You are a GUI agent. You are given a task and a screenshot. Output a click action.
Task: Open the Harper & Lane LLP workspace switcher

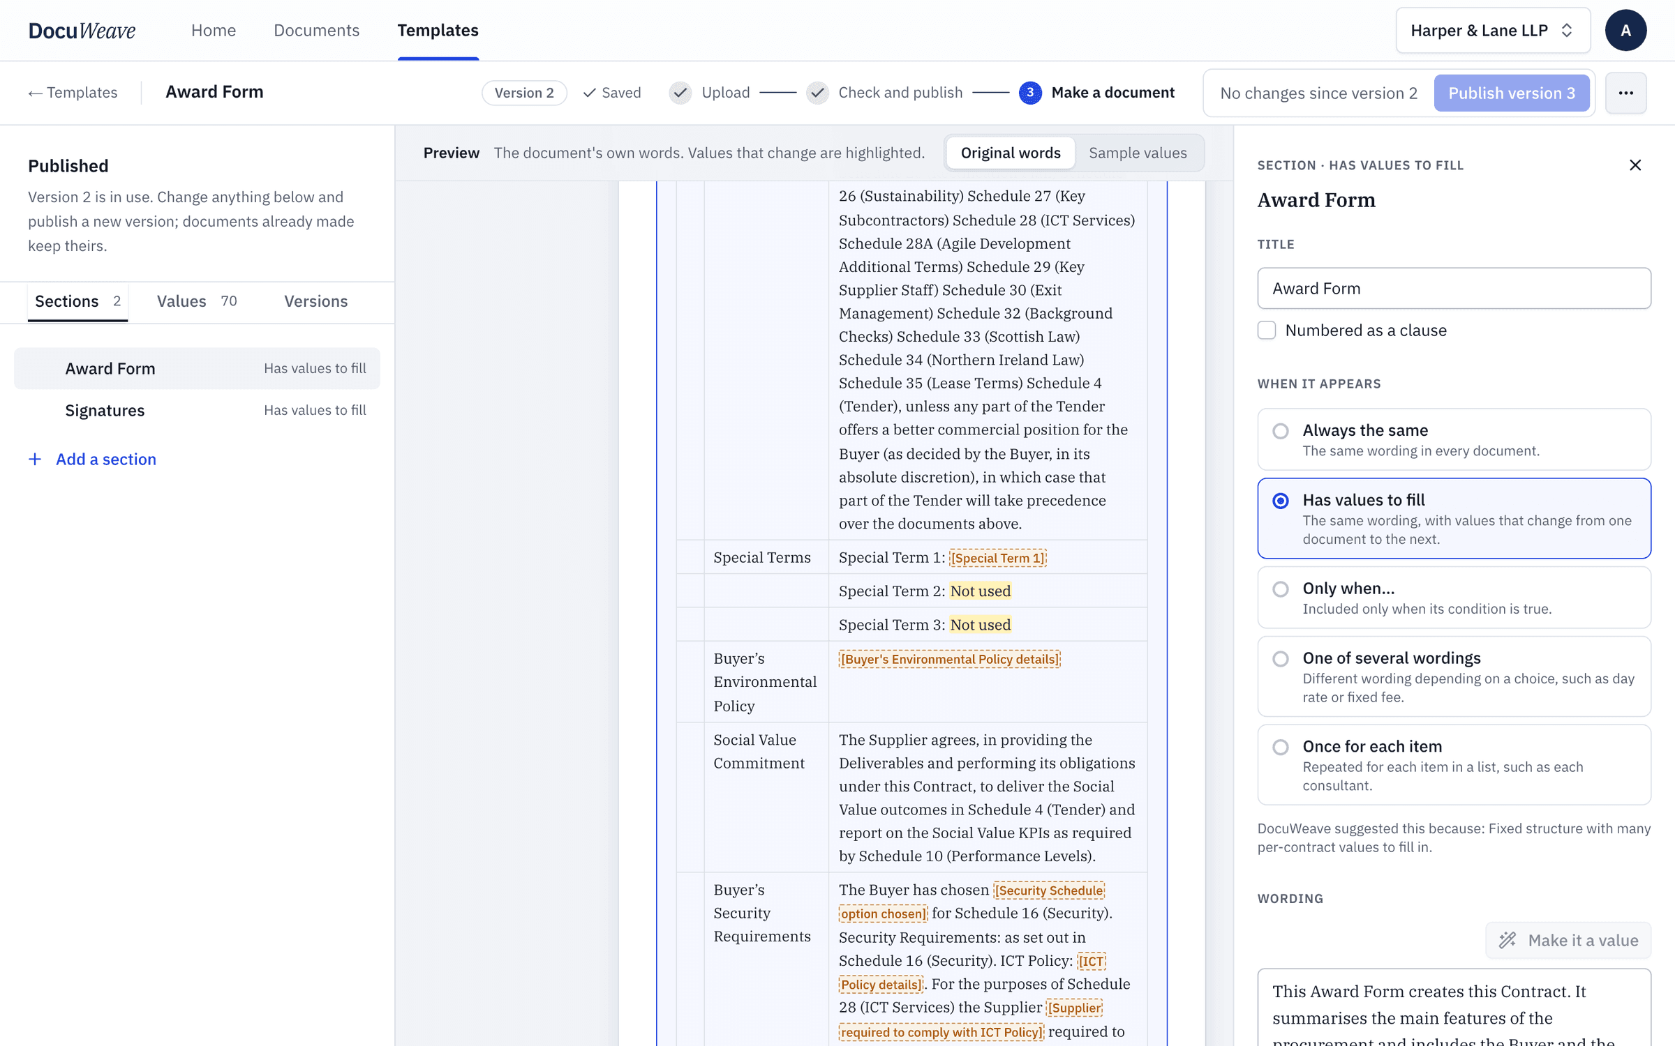tap(1493, 30)
